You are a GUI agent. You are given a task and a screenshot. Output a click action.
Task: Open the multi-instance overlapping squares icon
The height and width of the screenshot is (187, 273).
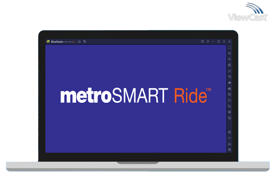point(229,106)
